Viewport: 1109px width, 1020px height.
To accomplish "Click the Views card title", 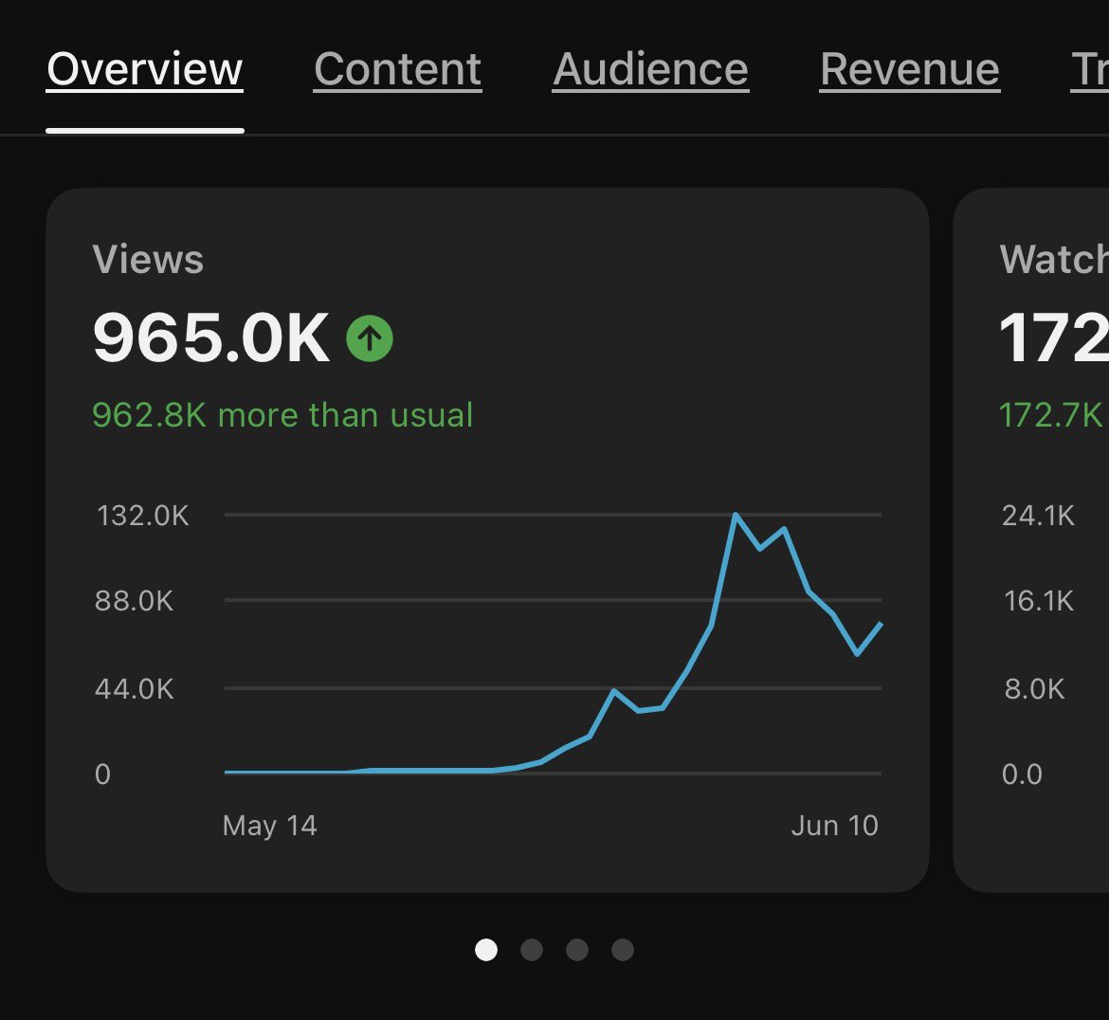I will (x=148, y=259).
